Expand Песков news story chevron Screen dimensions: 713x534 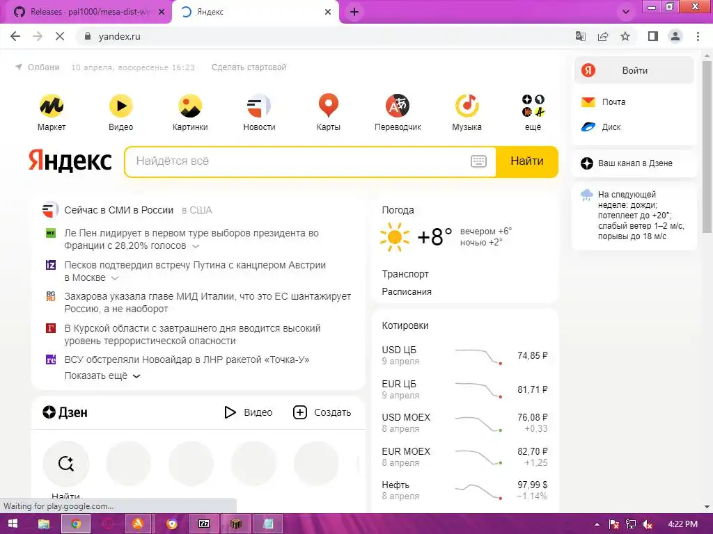pos(115,278)
